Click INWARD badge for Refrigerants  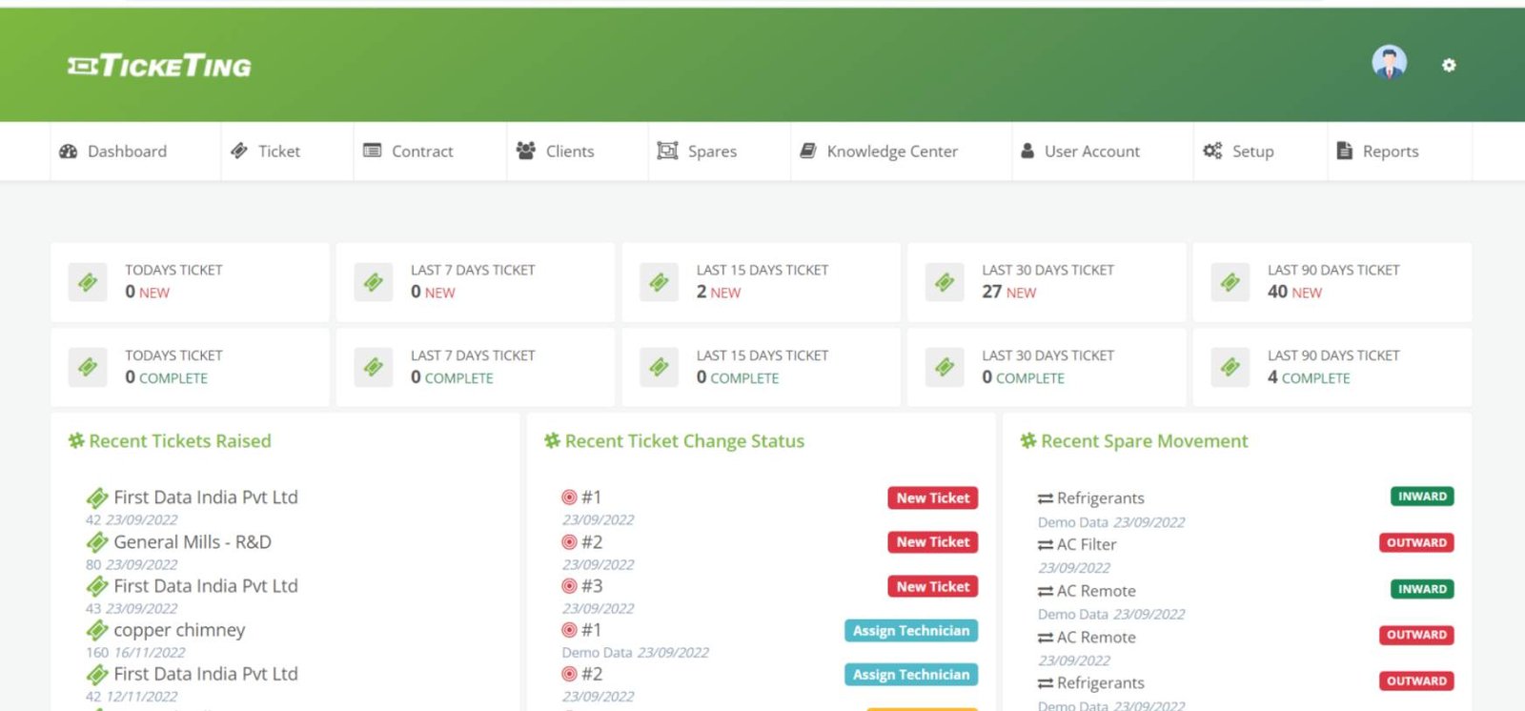pyautogui.click(x=1422, y=497)
